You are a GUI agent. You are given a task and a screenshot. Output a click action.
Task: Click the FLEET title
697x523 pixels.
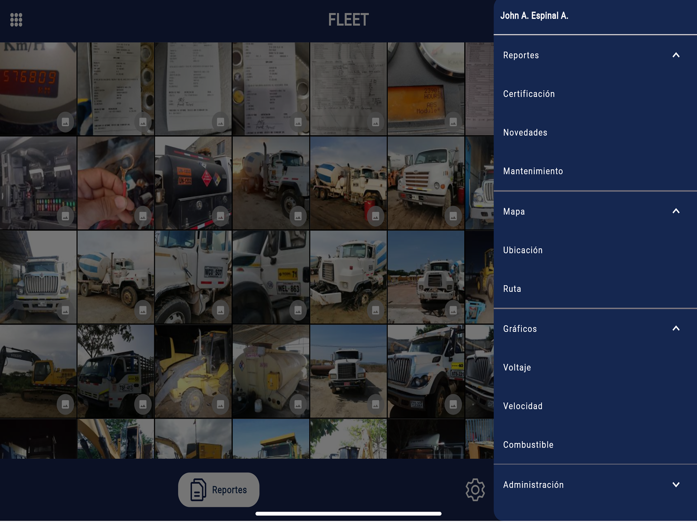pyautogui.click(x=348, y=20)
